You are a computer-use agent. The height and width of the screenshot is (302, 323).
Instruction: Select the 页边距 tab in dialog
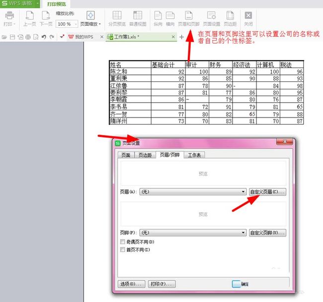[x=145, y=155]
